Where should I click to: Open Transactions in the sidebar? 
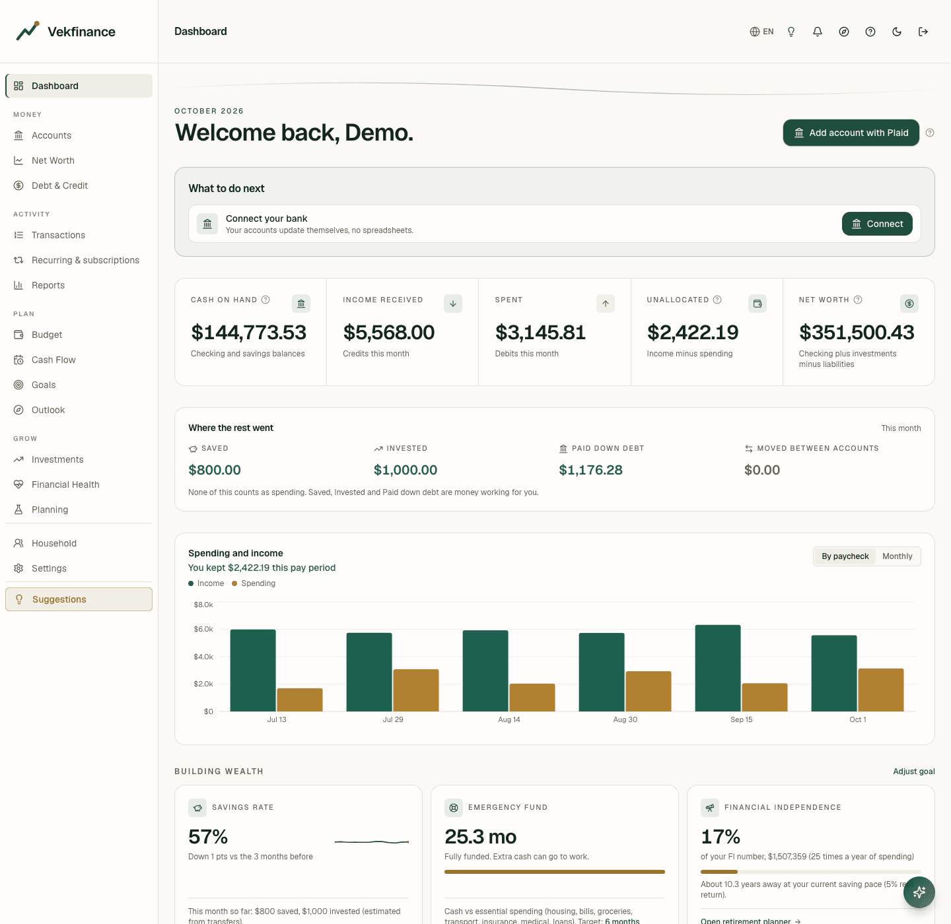tap(79, 235)
